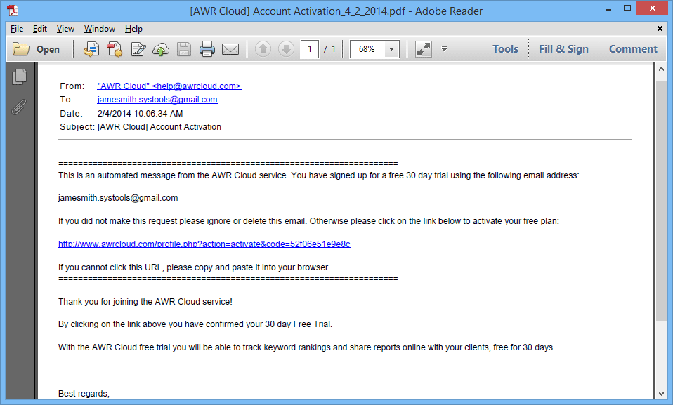The height and width of the screenshot is (405, 673).
Task: Click the help@awrcloud.com sender link
Action: tap(169, 86)
